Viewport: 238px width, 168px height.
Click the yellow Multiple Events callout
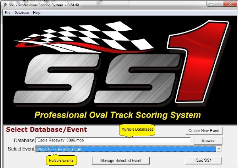61,160
